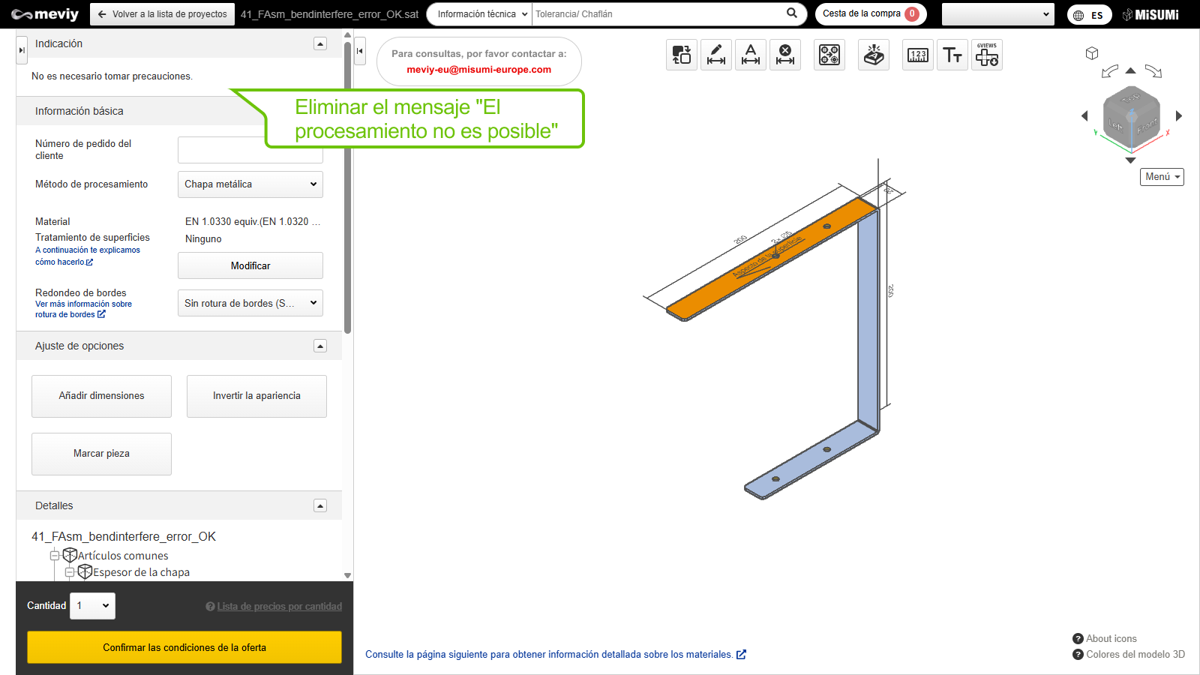This screenshot has height=675, width=1200.
Task: Collapse the Indicación panel section
Action: coord(320,43)
